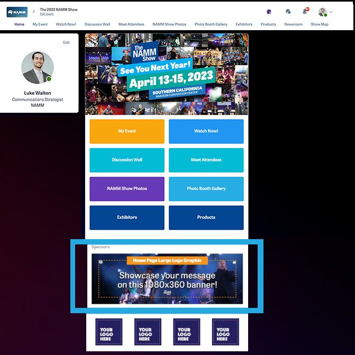The height and width of the screenshot is (355, 355).
Task: Click the Edit event link
Action: [47, 14]
